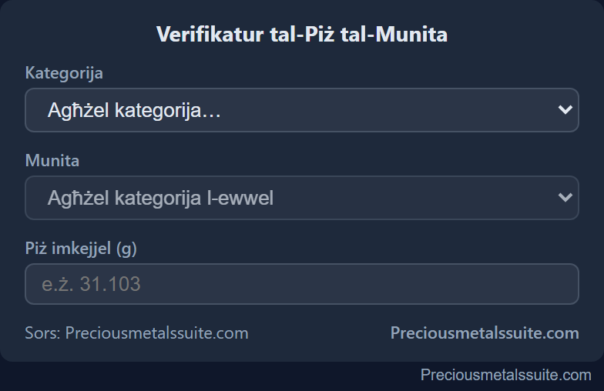Click the Piż imkejjel (g) label
Image resolution: width=604 pixels, height=391 pixels.
pos(81,249)
